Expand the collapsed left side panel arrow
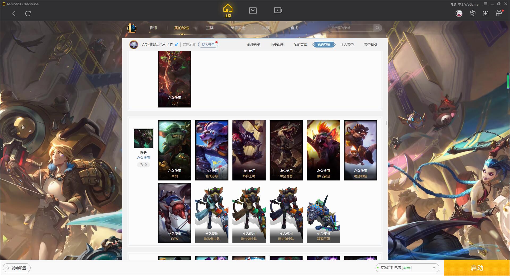Viewport: 510px width, 276px height. pyautogui.click(x=1, y=148)
